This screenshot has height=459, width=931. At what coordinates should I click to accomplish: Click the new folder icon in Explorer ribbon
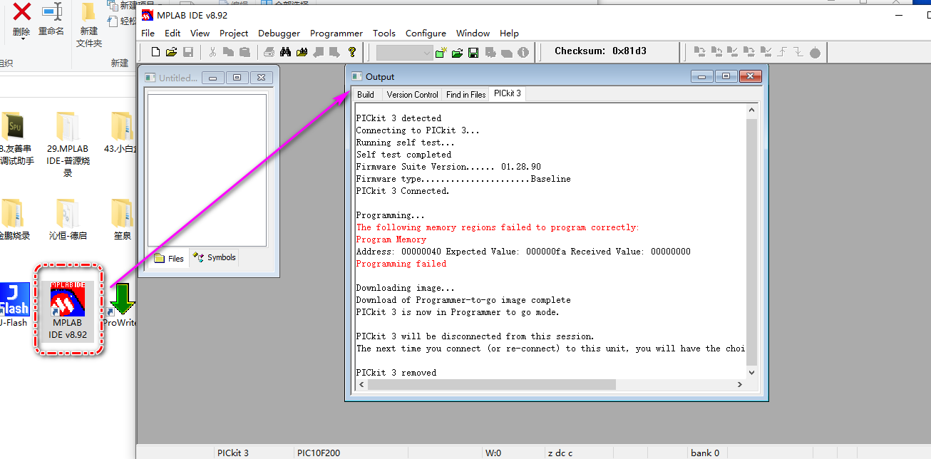point(88,12)
